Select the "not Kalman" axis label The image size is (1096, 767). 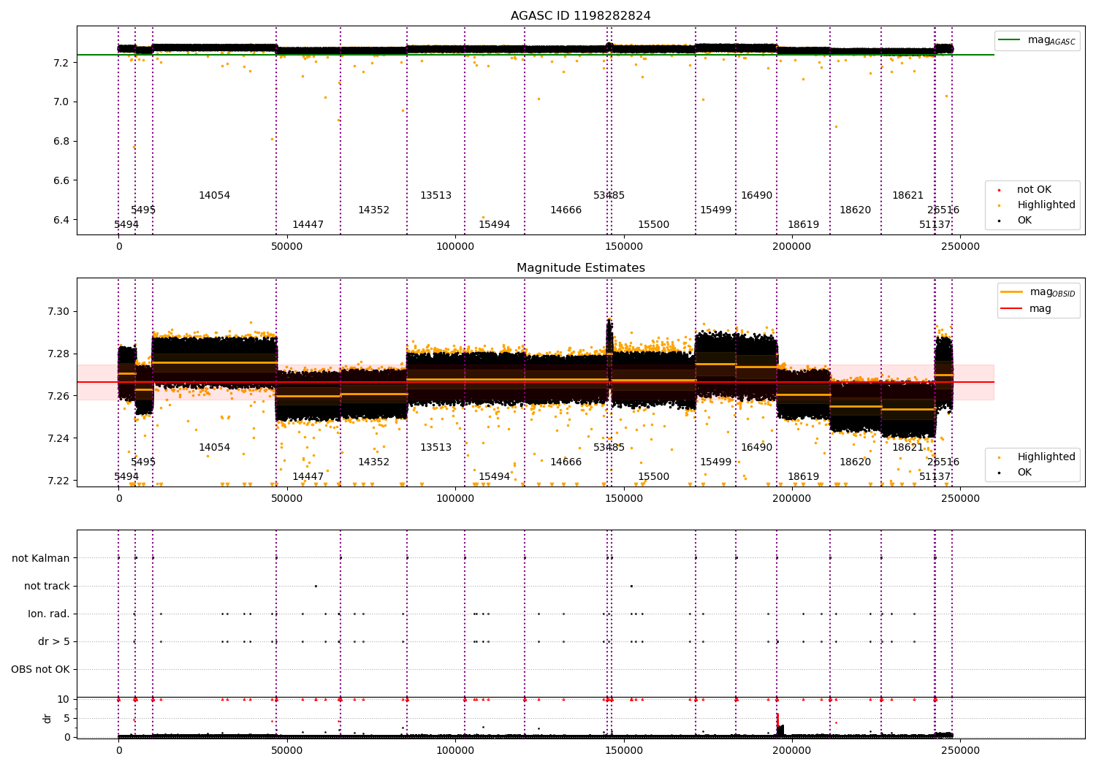coord(41,559)
